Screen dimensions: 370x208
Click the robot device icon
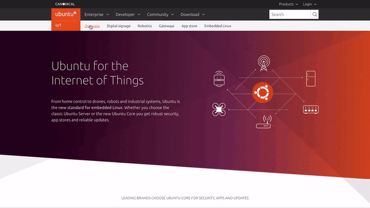pyautogui.click(x=219, y=79)
